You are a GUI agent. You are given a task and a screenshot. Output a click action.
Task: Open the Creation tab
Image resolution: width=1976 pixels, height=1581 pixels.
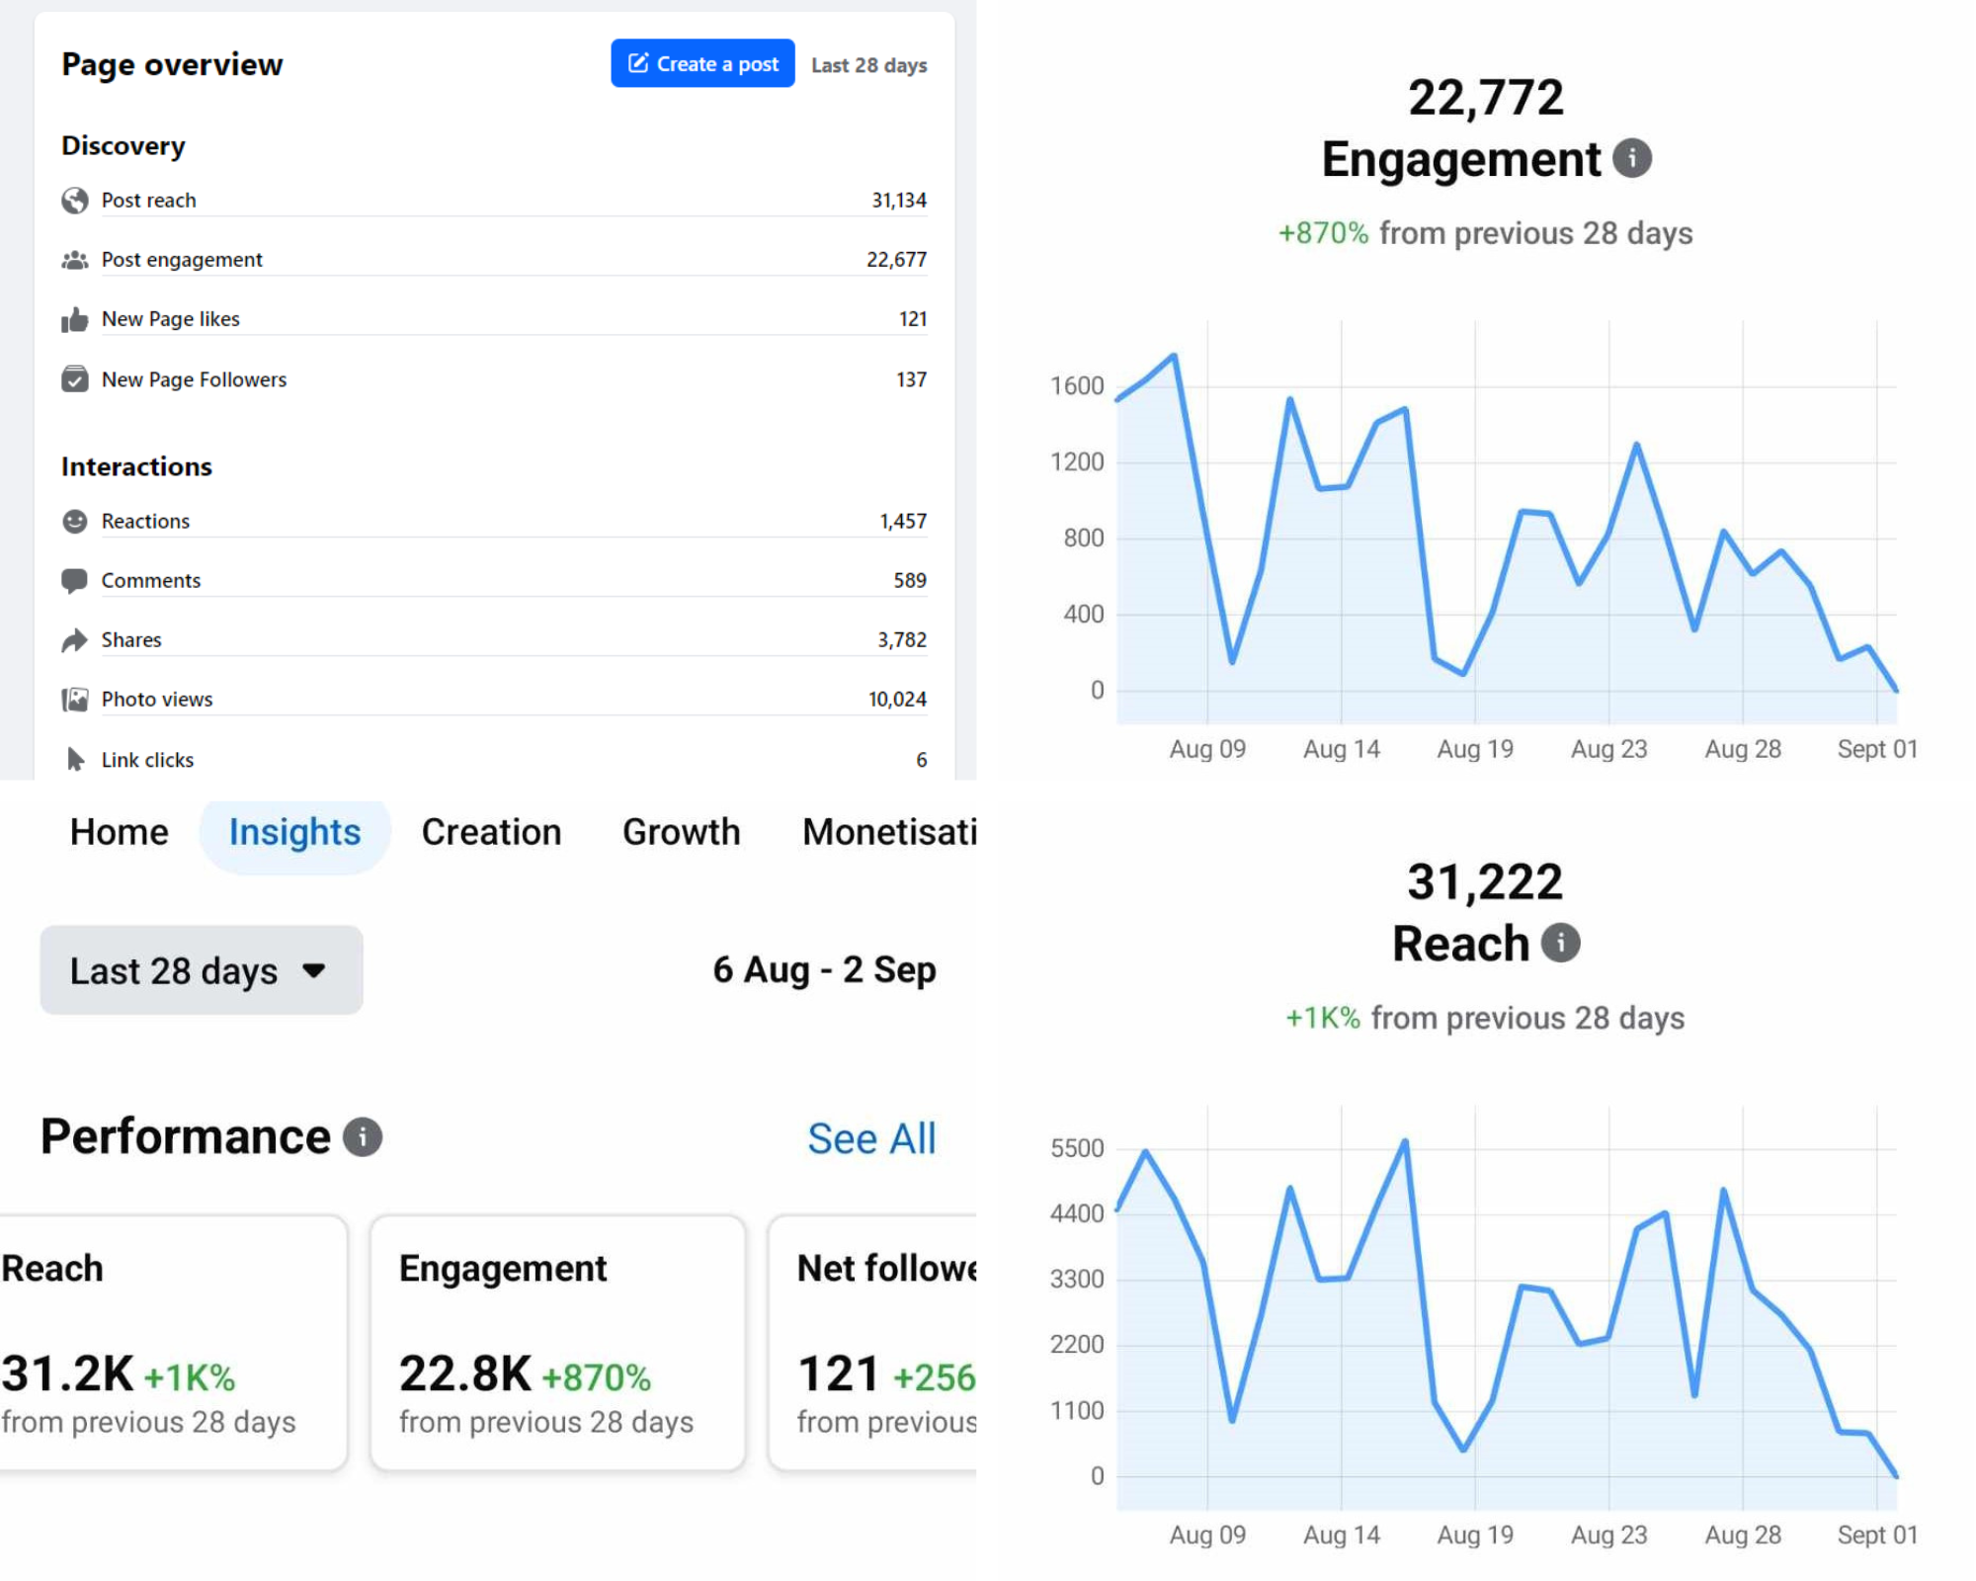pyautogui.click(x=491, y=832)
